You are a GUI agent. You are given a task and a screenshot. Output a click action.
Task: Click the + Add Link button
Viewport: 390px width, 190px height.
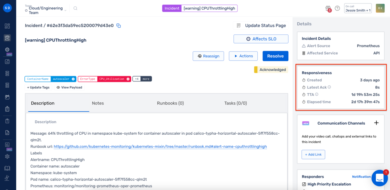click(x=313, y=155)
